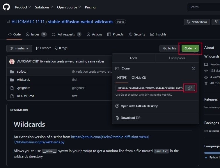Image resolution: width=220 pixels, height=168 pixels.
Task: Click the README.md header label
Action: tap(19, 110)
